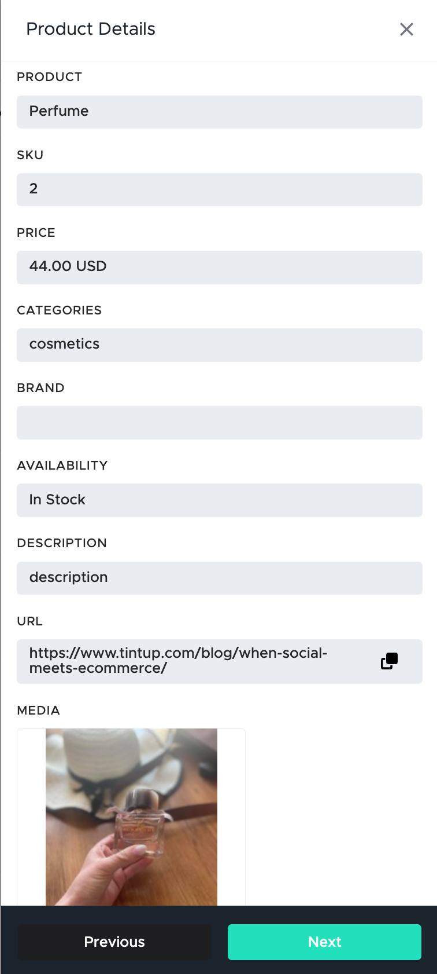The height and width of the screenshot is (974, 437).
Task: Click the MEDIA section label
Action: click(x=39, y=711)
